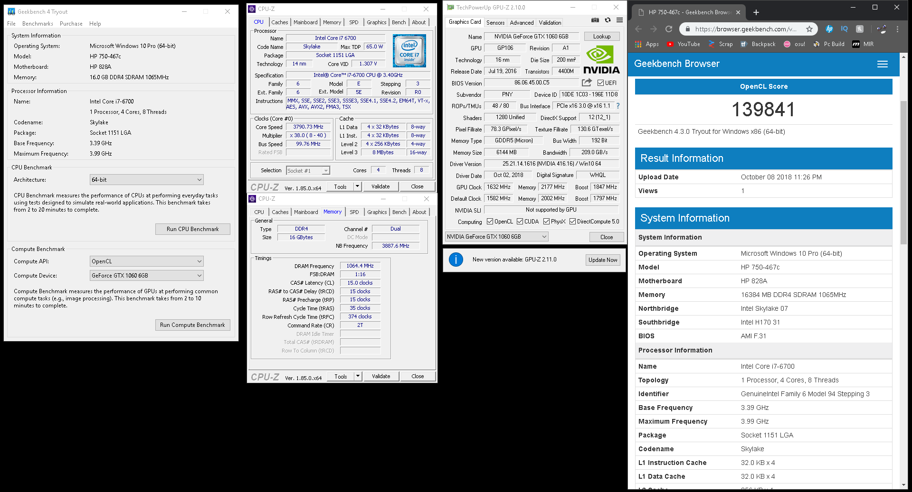Open the osu! bookmark

coord(794,44)
